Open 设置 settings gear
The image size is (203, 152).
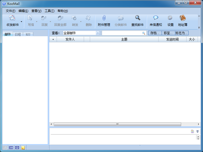coord(170,18)
